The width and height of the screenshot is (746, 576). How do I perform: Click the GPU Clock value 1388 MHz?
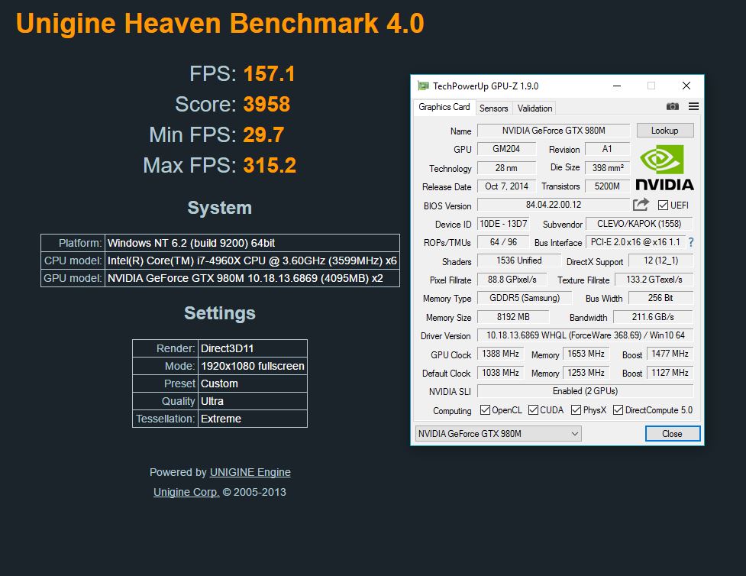tap(500, 354)
